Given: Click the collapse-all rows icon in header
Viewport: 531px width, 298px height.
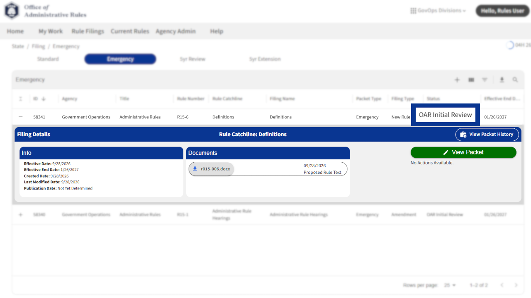Looking at the screenshot, I should [x=21, y=99].
